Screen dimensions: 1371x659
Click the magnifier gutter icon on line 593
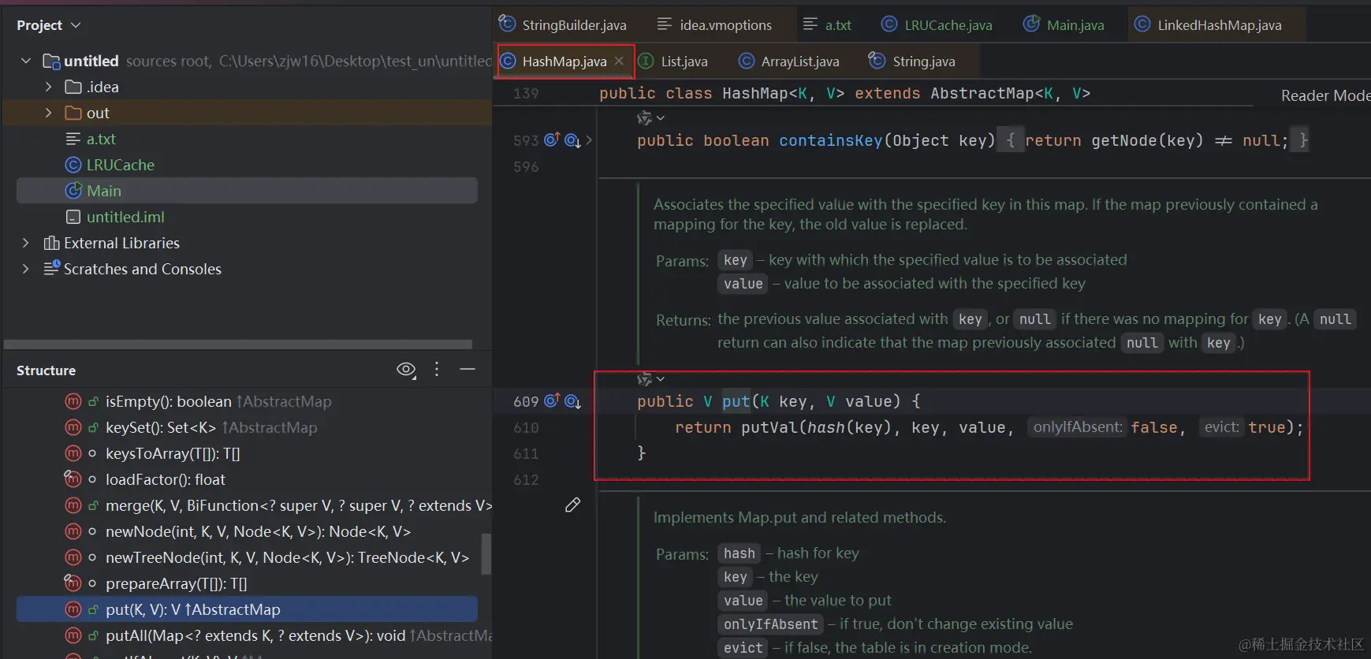pyautogui.click(x=572, y=140)
